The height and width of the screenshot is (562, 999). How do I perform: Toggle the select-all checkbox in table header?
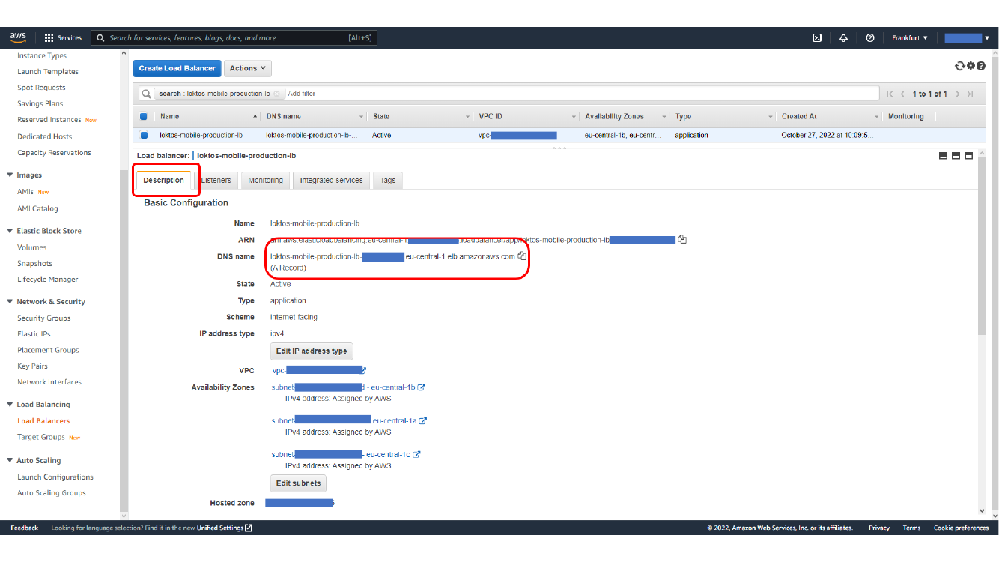[144, 116]
